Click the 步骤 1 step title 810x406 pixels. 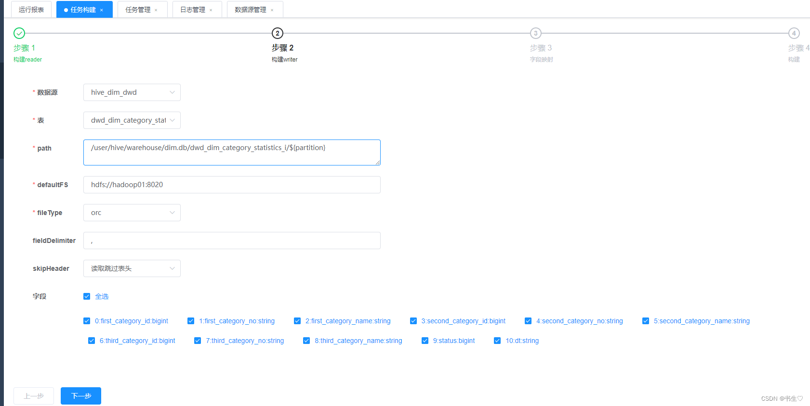click(x=24, y=48)
